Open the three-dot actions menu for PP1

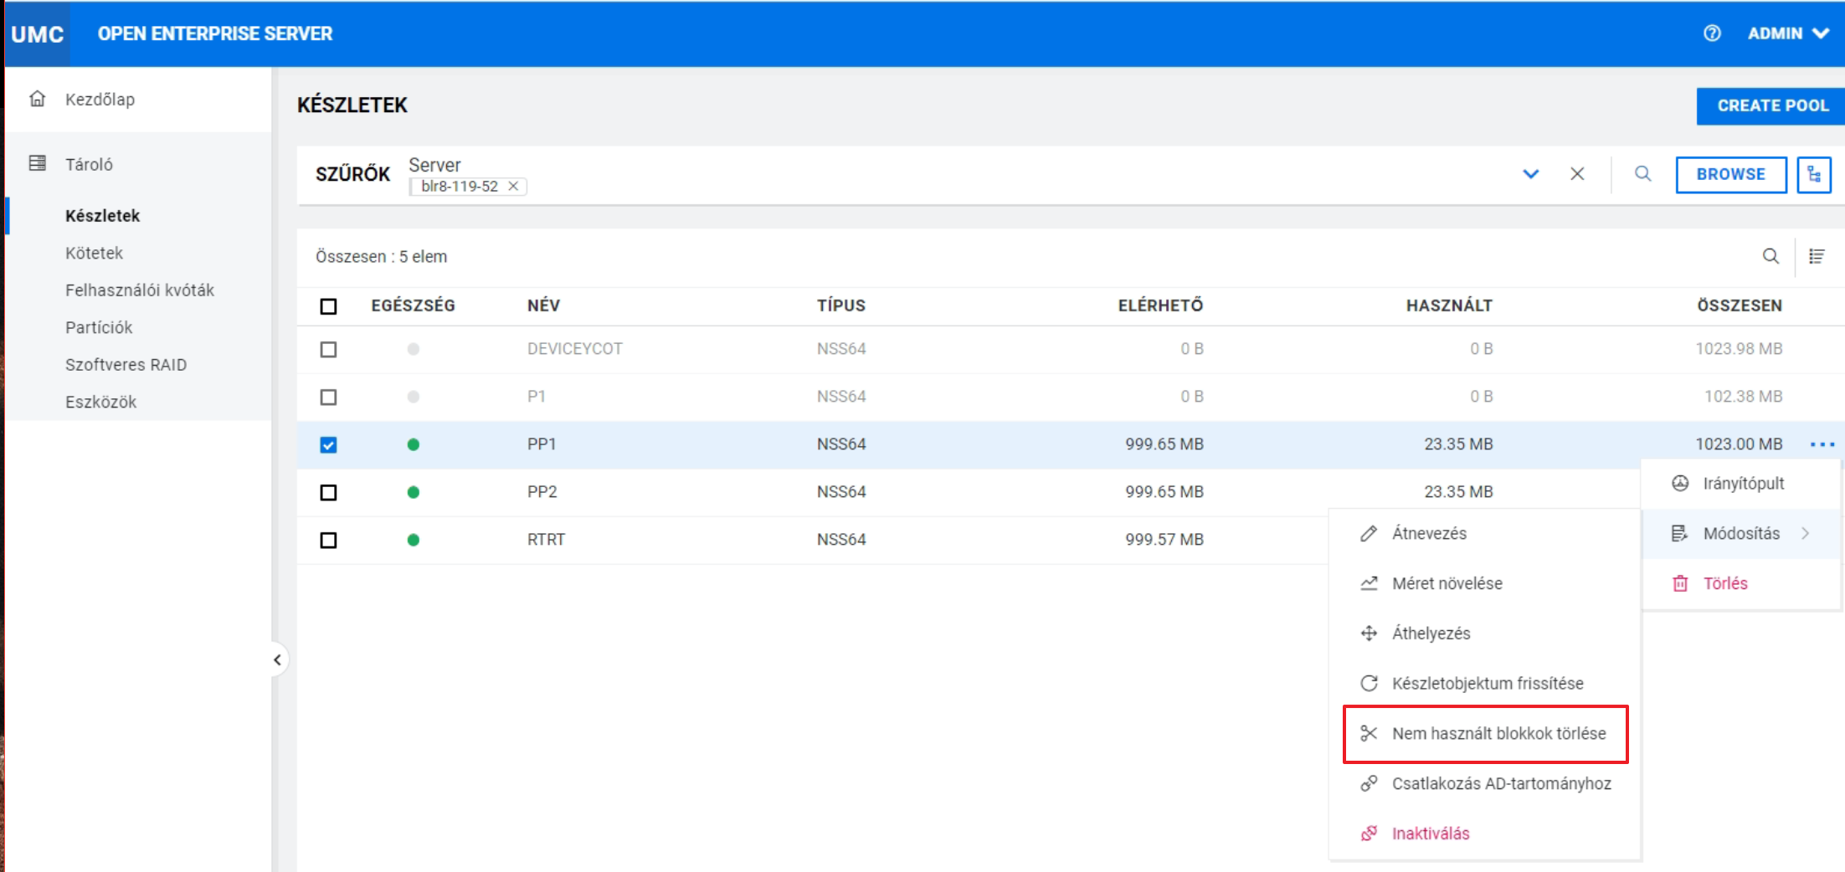tap(1822, 444)
